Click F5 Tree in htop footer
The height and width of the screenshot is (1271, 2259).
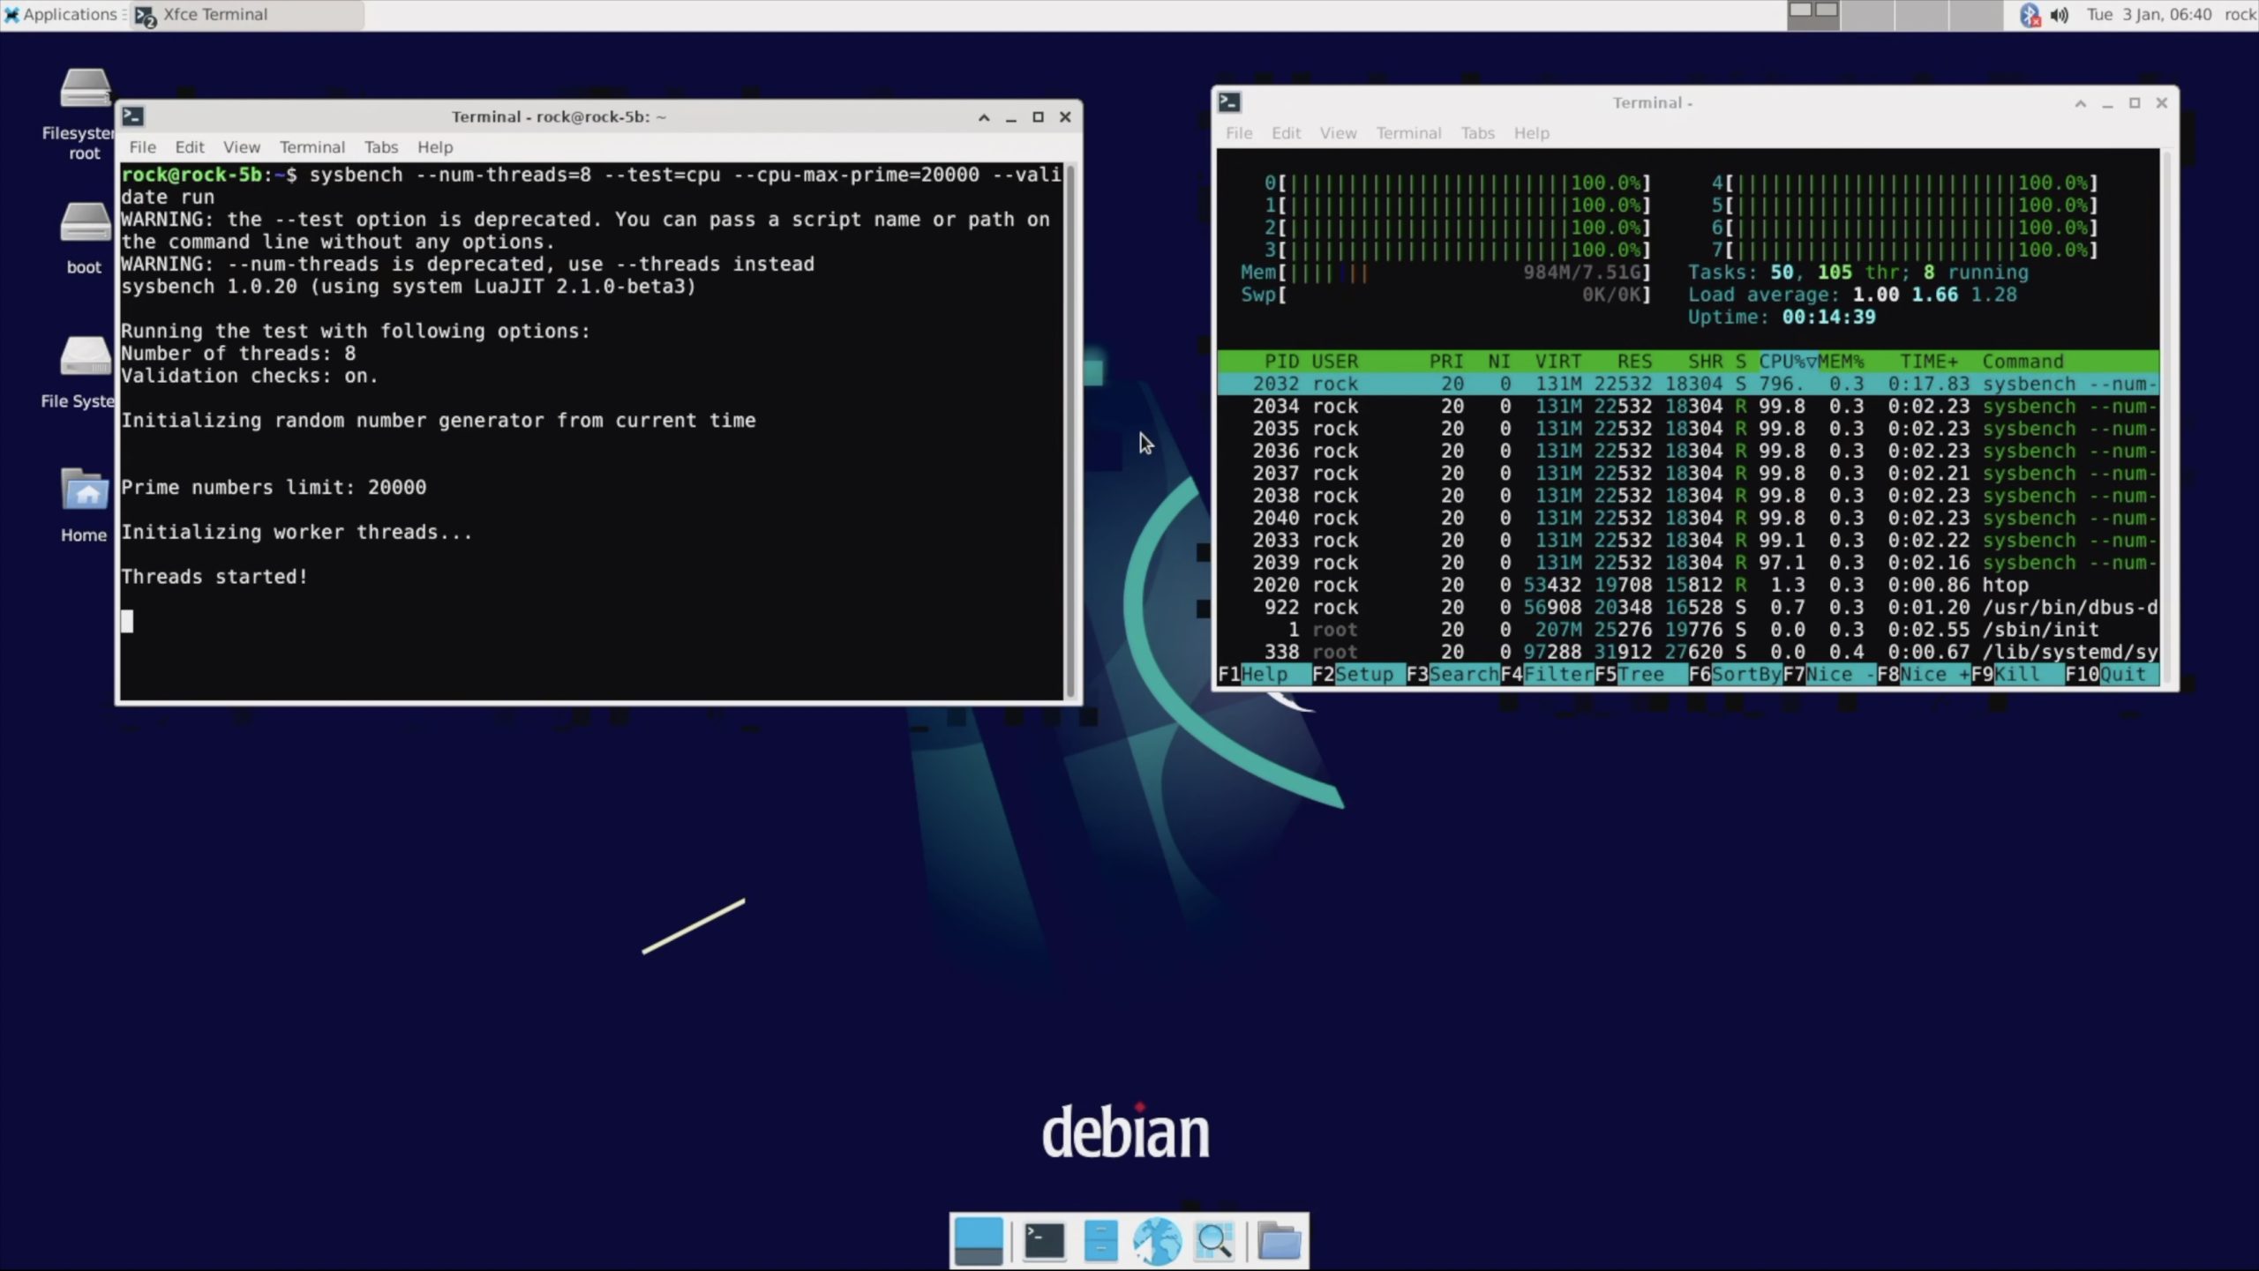[1640, 675]
